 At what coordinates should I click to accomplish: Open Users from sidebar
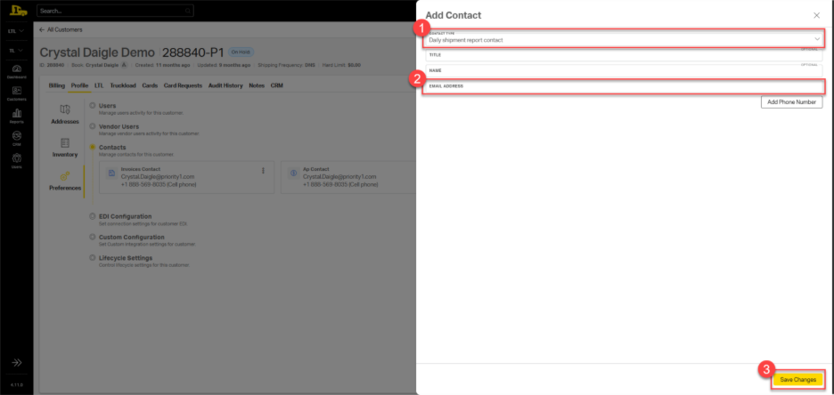[17, 160]
